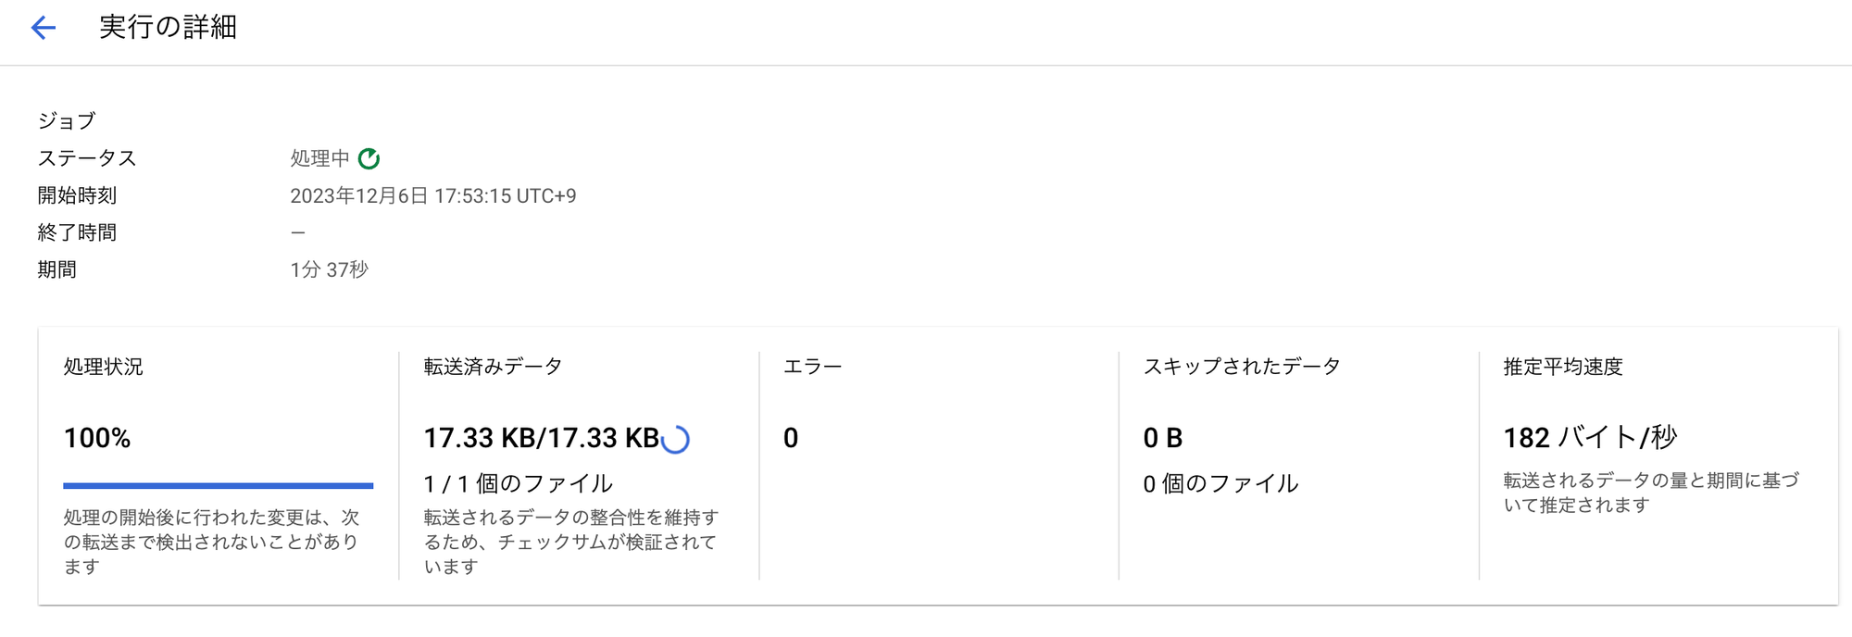Image resolution: width=1852 pixels, height=637 pixels.
Task: Click the 処理中 status text
Action: 319,158
